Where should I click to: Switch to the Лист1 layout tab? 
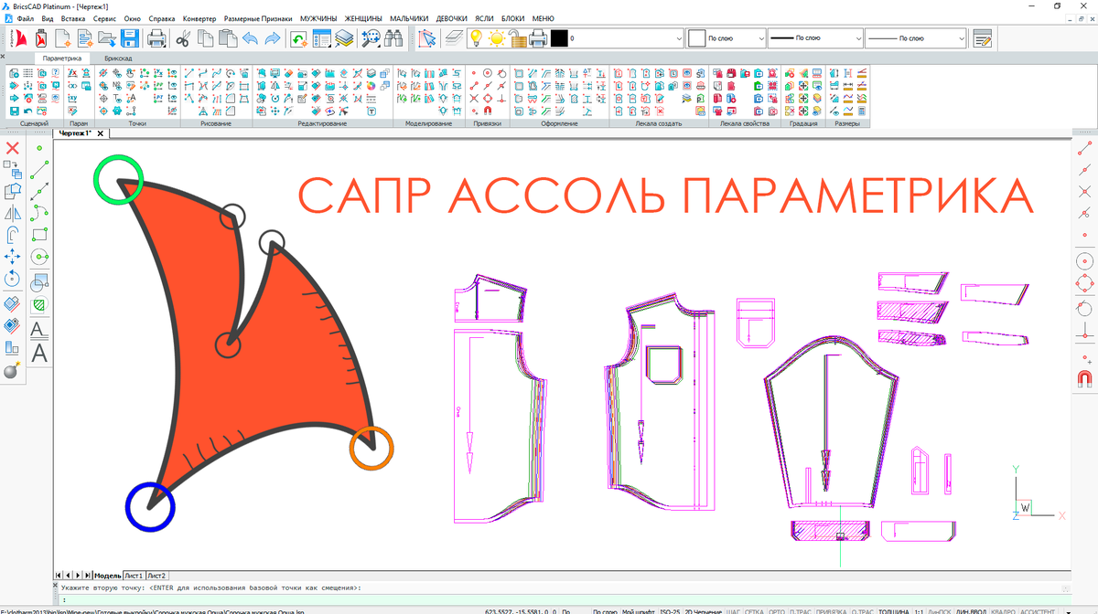(x=135, y=576)
